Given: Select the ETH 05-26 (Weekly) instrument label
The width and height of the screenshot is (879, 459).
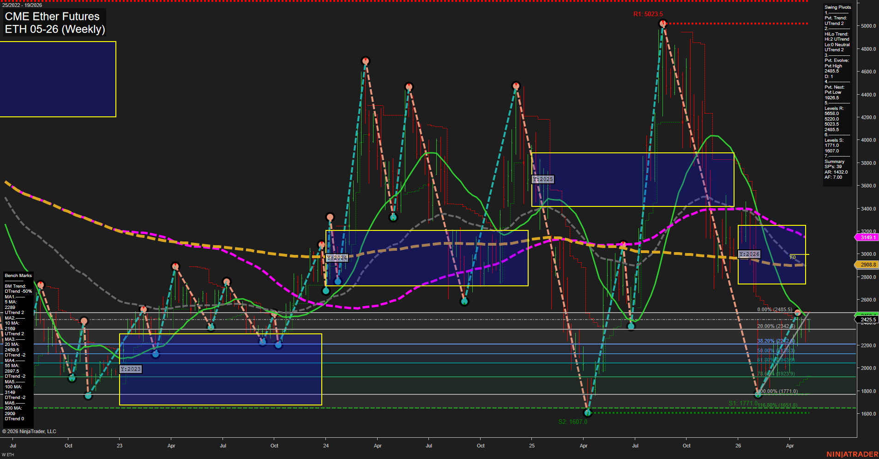Looking at the screenshot, I should (55, 29).
